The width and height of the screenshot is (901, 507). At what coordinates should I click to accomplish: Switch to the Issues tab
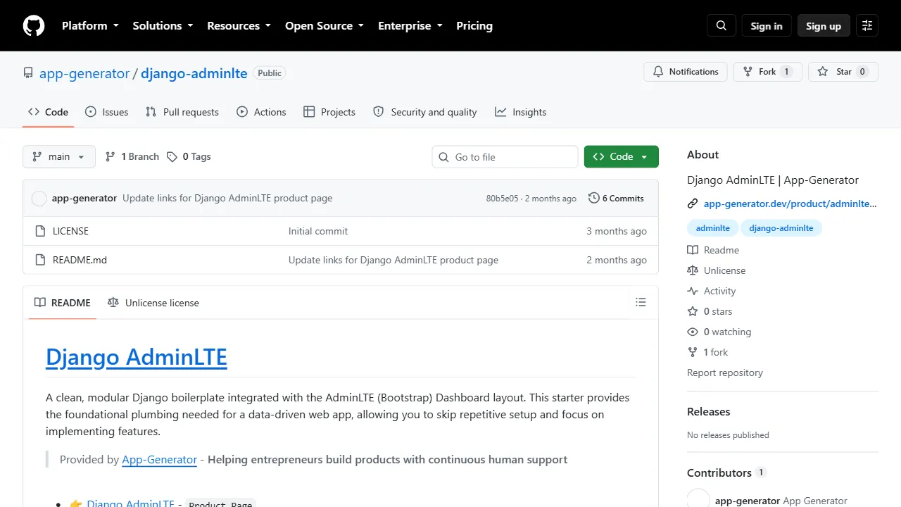[x=106, y=112]
